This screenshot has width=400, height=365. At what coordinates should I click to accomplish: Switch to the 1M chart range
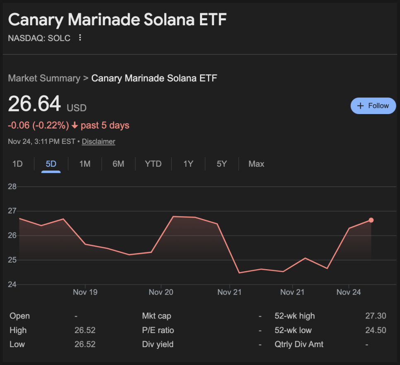pos(84,164)
